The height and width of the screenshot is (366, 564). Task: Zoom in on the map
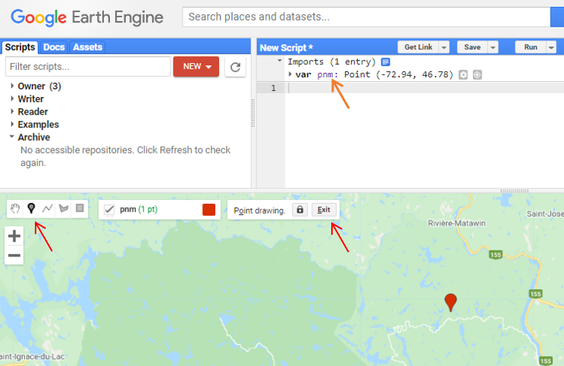tap(14, 236)
